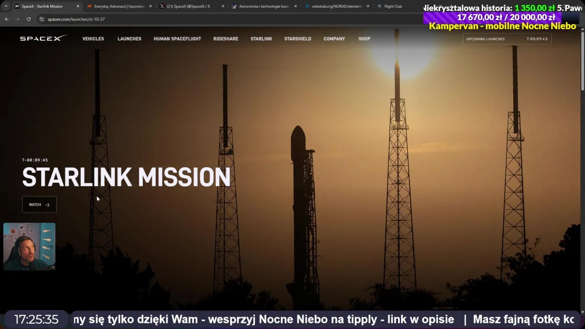Viewport: 585px width, 329px height.
Task: Click the T-00:09:45 countdown above title
Action: 35,160
